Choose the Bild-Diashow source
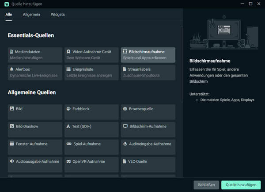Screen dimensions: 265x192 coord(35,130)
